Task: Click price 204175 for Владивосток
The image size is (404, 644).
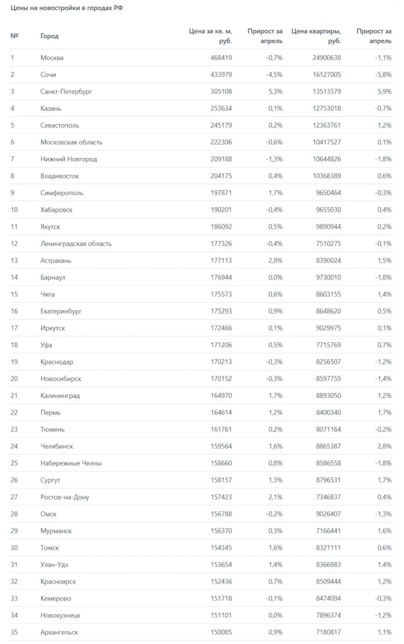Action: 221,176
